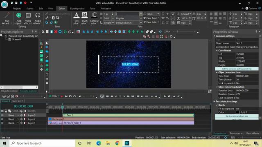262x147 pixels.
Task: Select the blue Rectangle shape tool
Action: coord(47,61)
